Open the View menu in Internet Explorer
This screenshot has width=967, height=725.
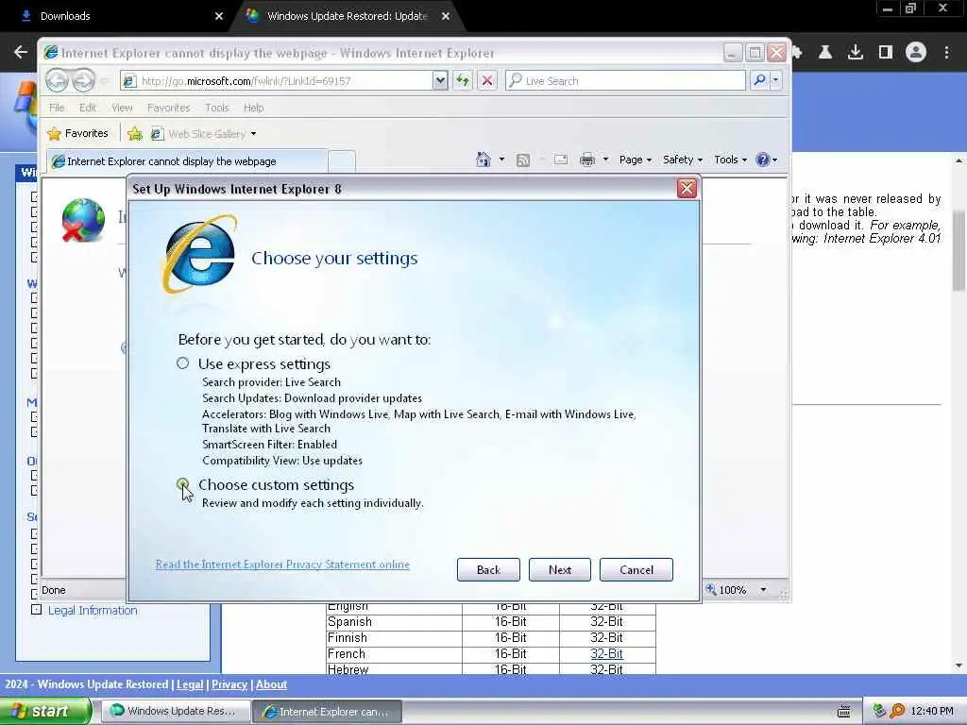122,108
